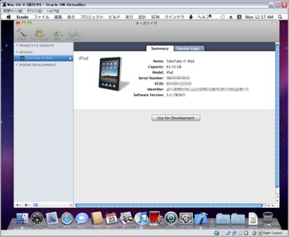Viewport: 289px width, 237px height.
Task: Open Photo Booth from the Dock
Action: [156, 218]
